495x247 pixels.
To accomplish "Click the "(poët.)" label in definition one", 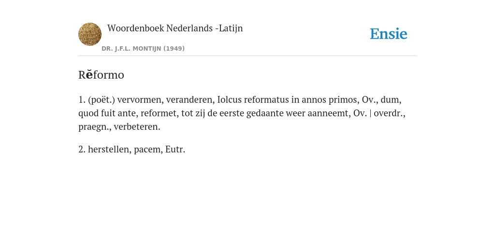I will click(x=102, y=99).
